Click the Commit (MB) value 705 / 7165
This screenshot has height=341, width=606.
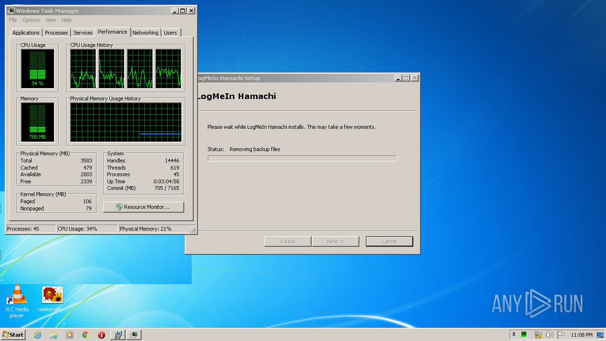point(167,188)
